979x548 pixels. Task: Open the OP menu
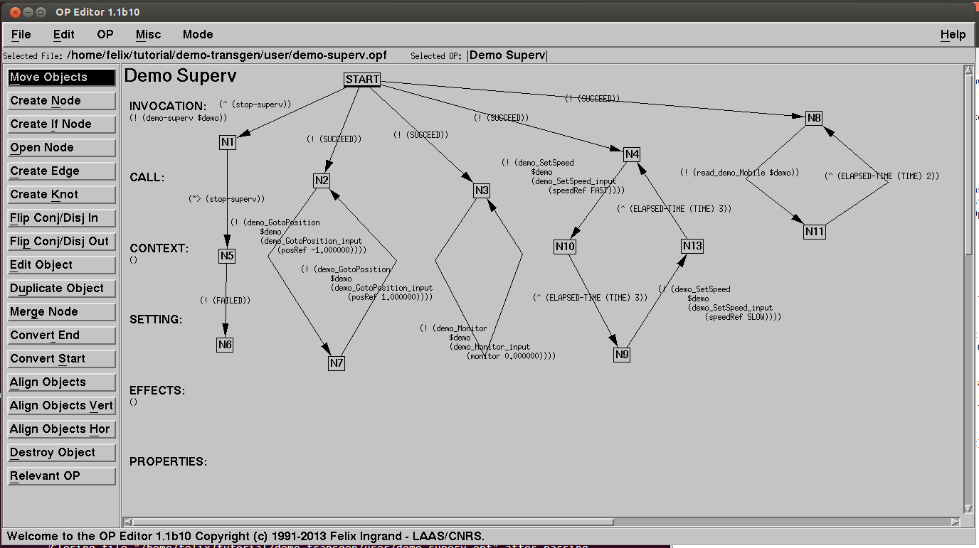coord(105,34)
